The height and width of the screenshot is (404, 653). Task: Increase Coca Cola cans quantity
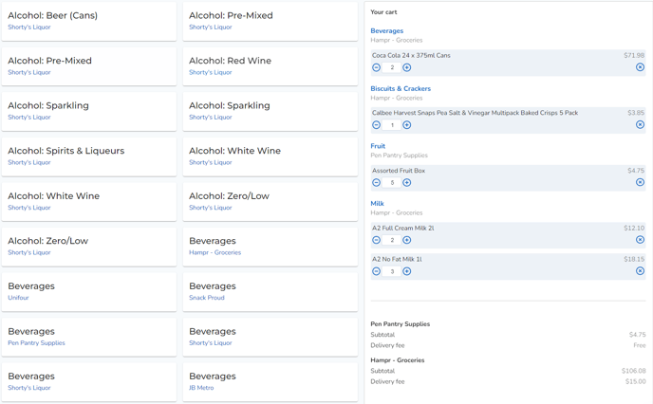[407, 67]
